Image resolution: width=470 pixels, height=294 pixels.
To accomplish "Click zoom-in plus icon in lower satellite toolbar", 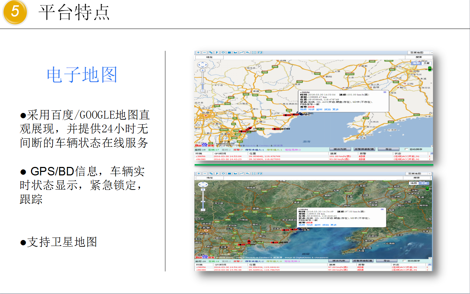I will point(198,173).
